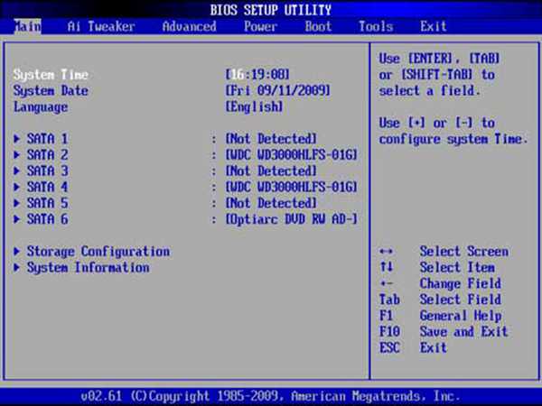
Task: Open the Advanced tab
Action: [190, 26]
